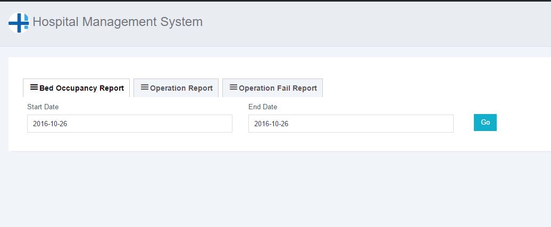Click the list icon beside Operation Report

click(x=144, y=88)
